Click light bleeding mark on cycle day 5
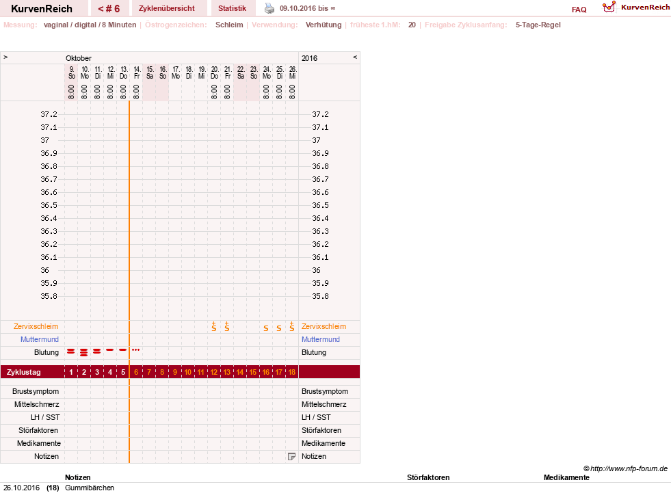Viewport: 671px width, 504px height. [123, 350]
